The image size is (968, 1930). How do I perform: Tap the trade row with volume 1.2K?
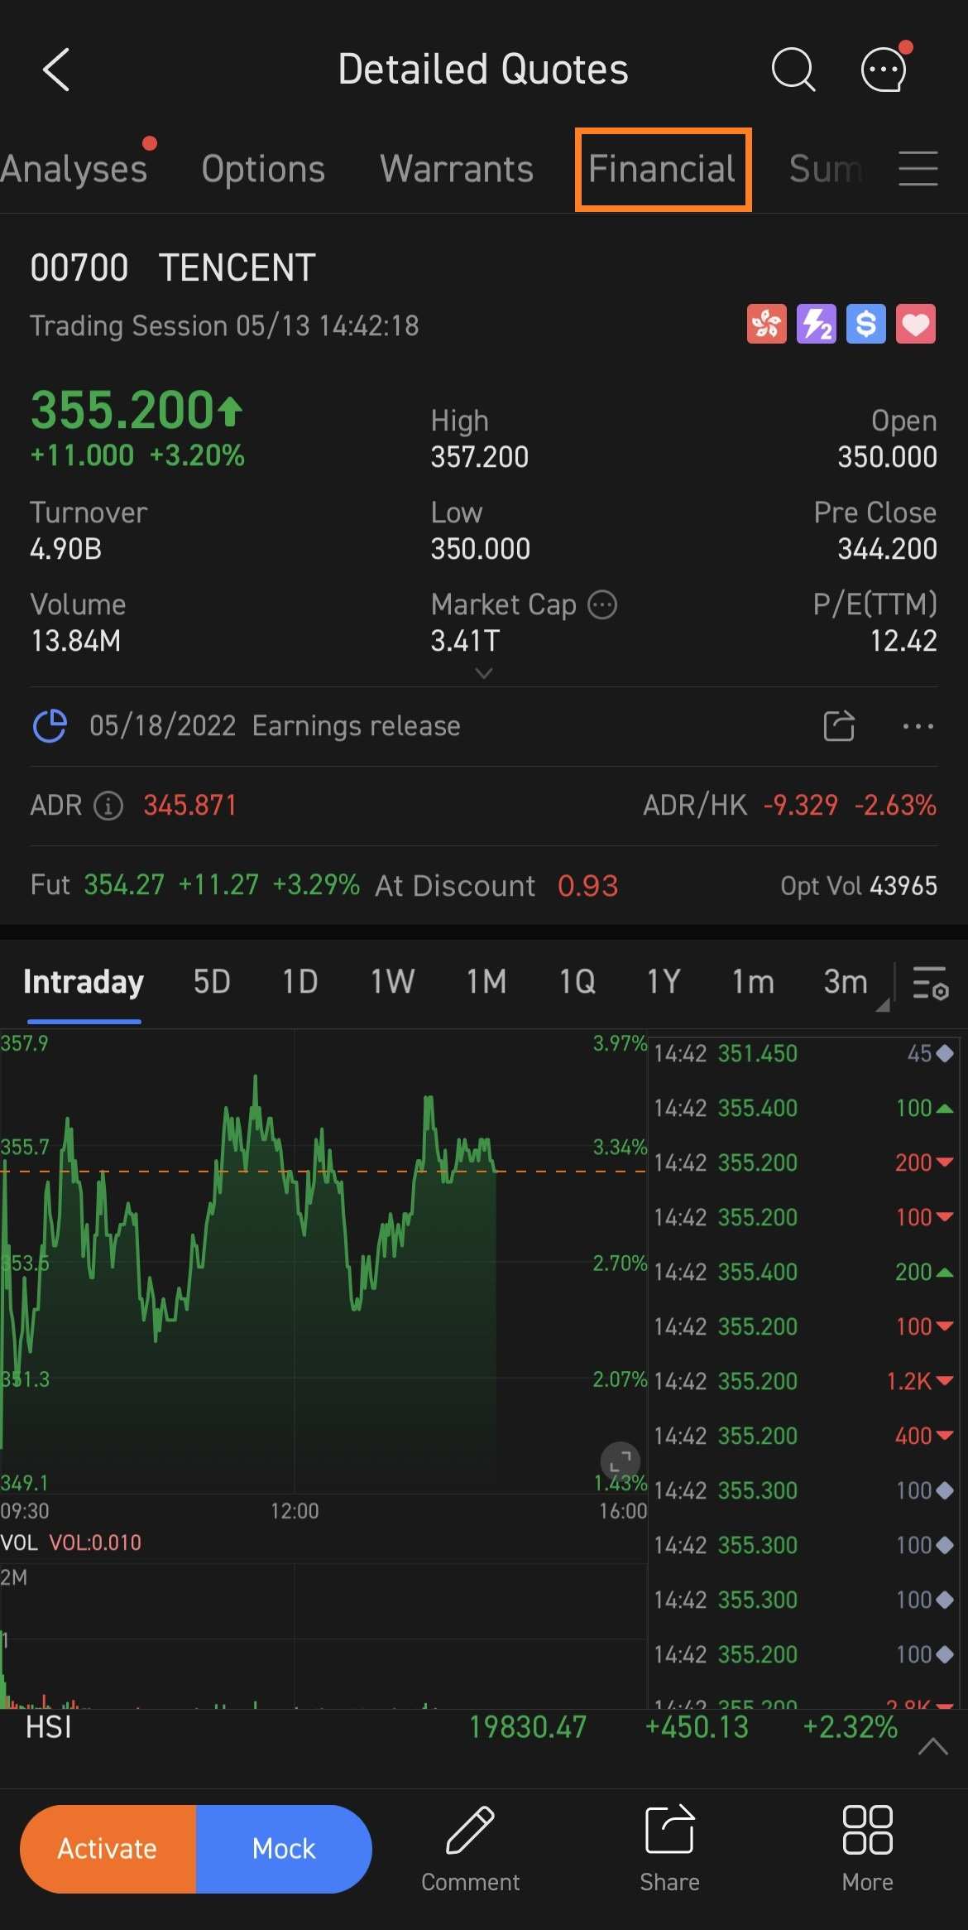click(804, 1382)
